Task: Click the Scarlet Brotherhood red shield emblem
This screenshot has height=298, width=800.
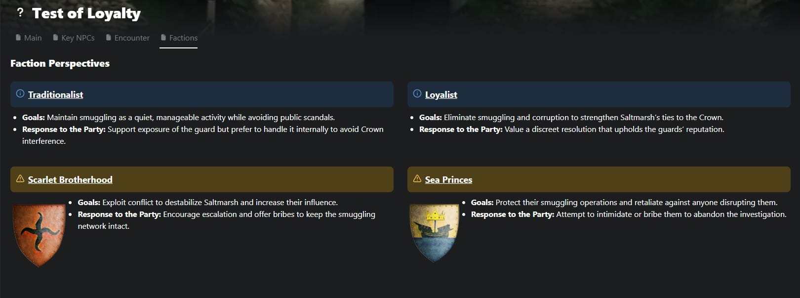Action: [x=39, y=234]
